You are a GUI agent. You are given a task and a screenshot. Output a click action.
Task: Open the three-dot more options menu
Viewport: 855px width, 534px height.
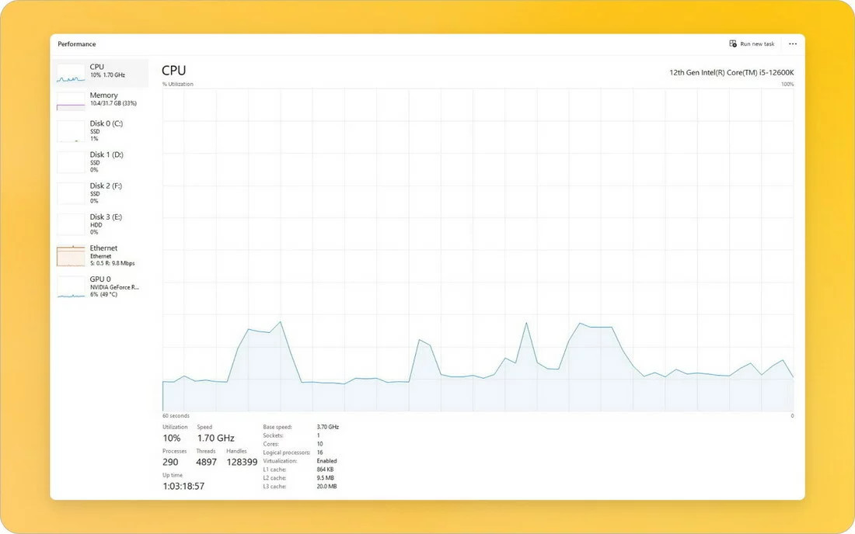pos(793,43)
